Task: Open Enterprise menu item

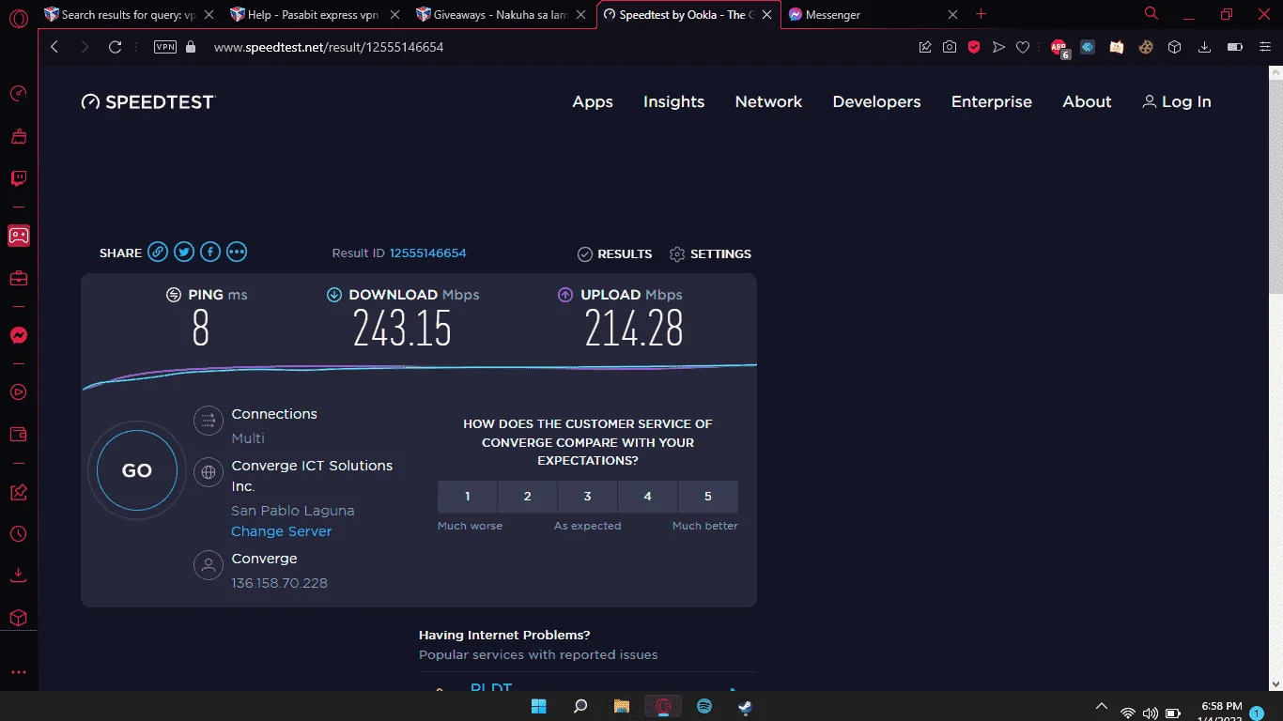Action: pos(991,101)
